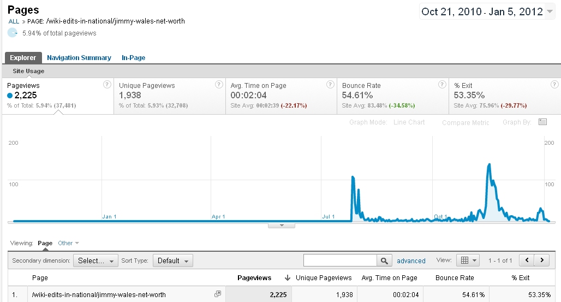
Task: Click the advanced filter link
Action: pyautogui.click(x=411, y=261)
